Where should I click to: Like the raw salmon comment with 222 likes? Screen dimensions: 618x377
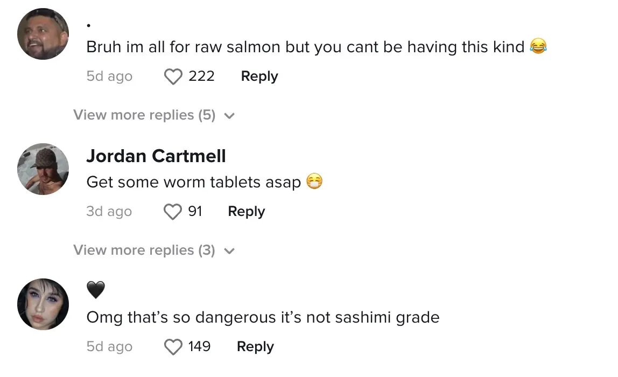point(173,77)
